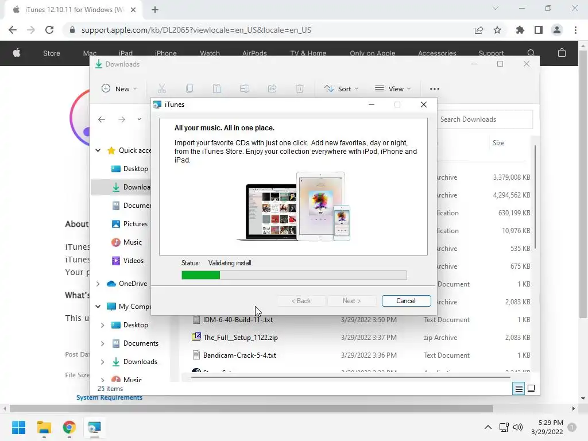Open File Explorer from the taskbar
The width and height of the screenshot is (588, 441).
44,427
